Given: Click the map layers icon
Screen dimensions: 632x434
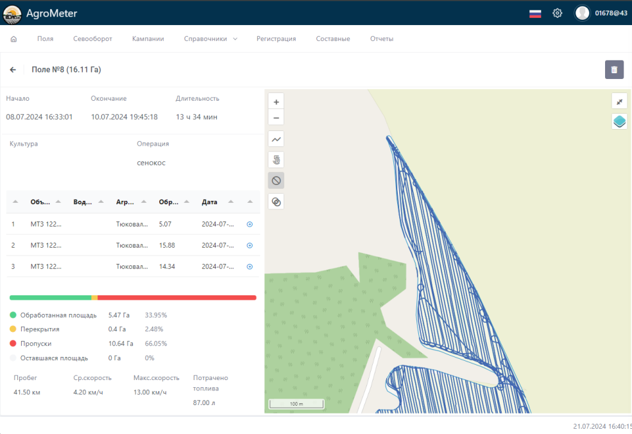Looking at the screenshot, I should pos(619,121).
